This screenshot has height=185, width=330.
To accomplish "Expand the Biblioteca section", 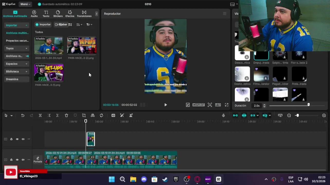I will (16, 71).
